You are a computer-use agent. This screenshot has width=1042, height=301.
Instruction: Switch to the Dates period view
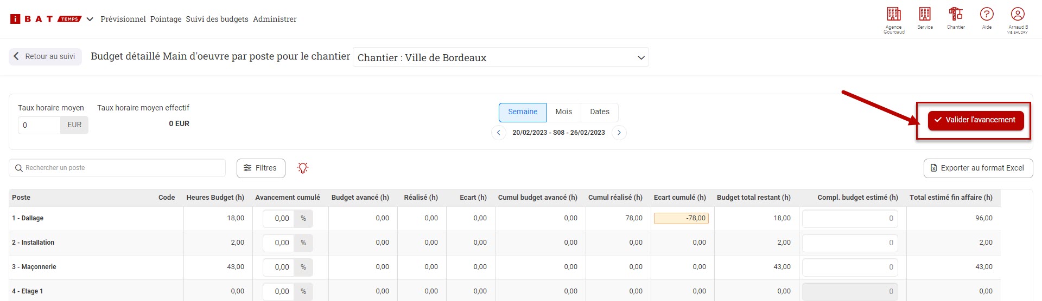click(599, 112)
